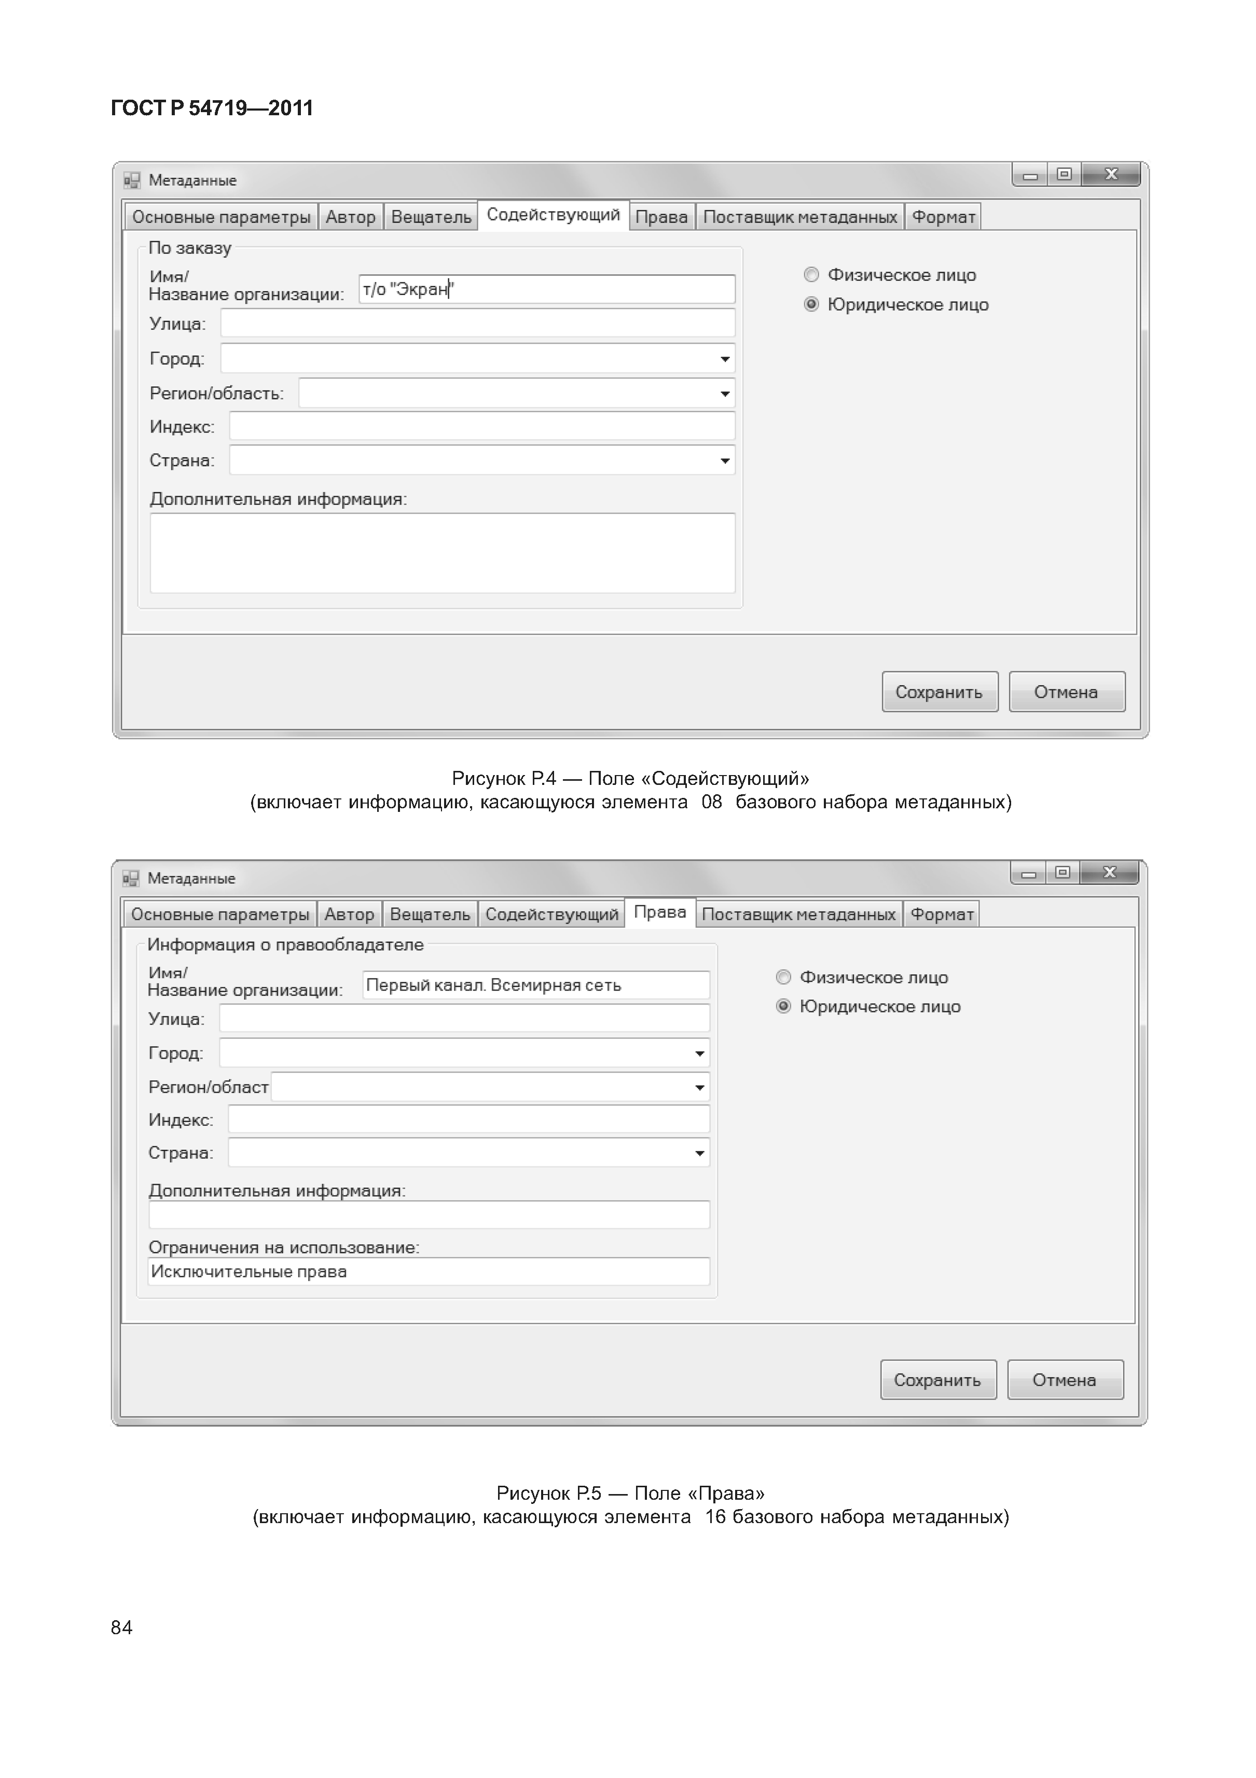
Task: Maximize the lower Метаданные window
Action: coord(1064,874)
